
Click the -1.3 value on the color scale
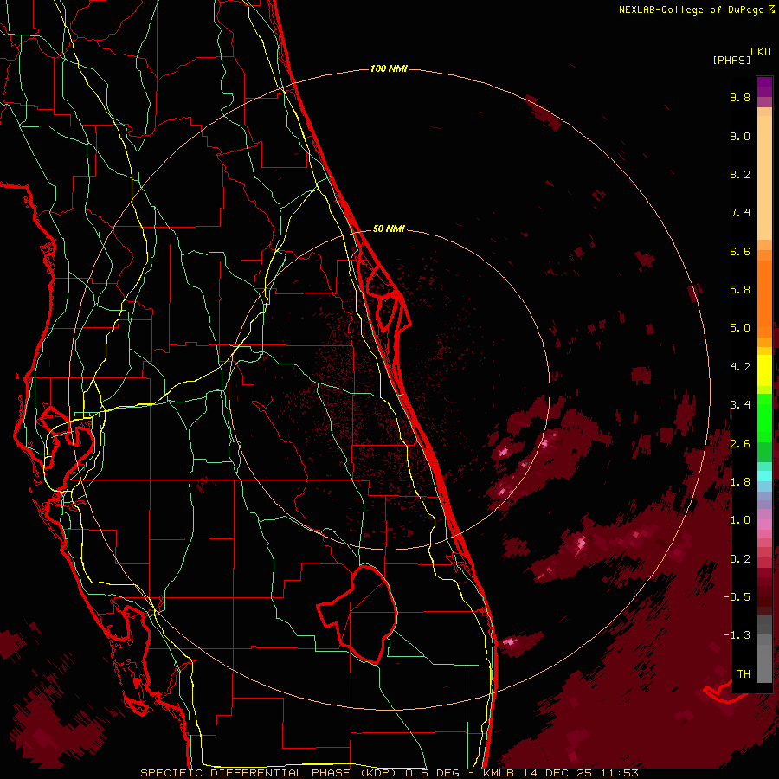737,635
